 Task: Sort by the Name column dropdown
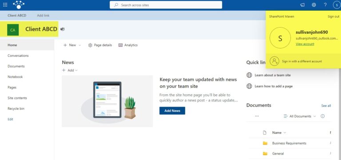point(279,132)
